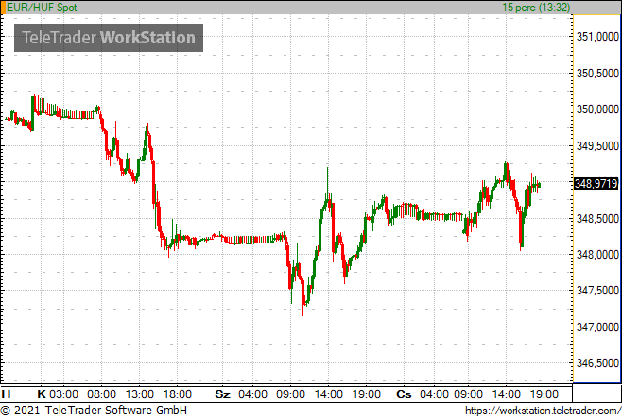Select the current price label 348,9719
This screenshot has width=622, height=419.
596,183
